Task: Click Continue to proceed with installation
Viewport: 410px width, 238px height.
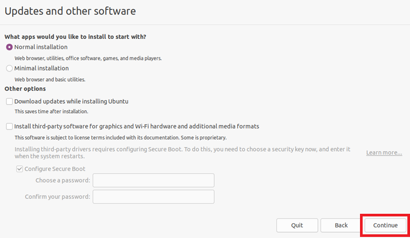Action: coord(385,225)
